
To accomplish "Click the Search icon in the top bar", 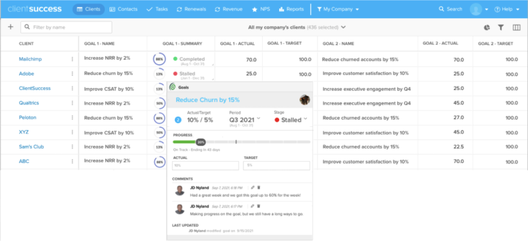I will pyautogui.click(x=442, y=9).
